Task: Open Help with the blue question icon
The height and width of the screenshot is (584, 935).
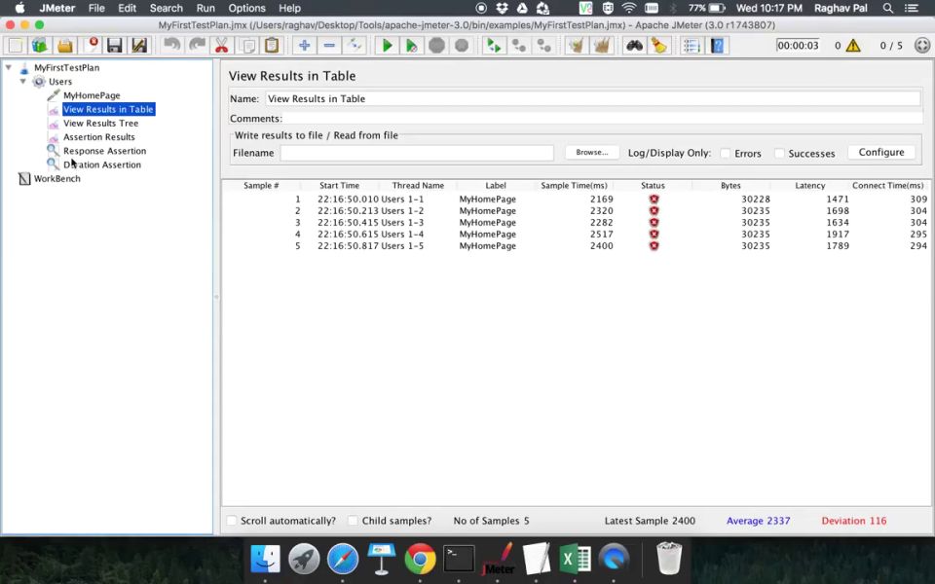Action: [717, 46]
